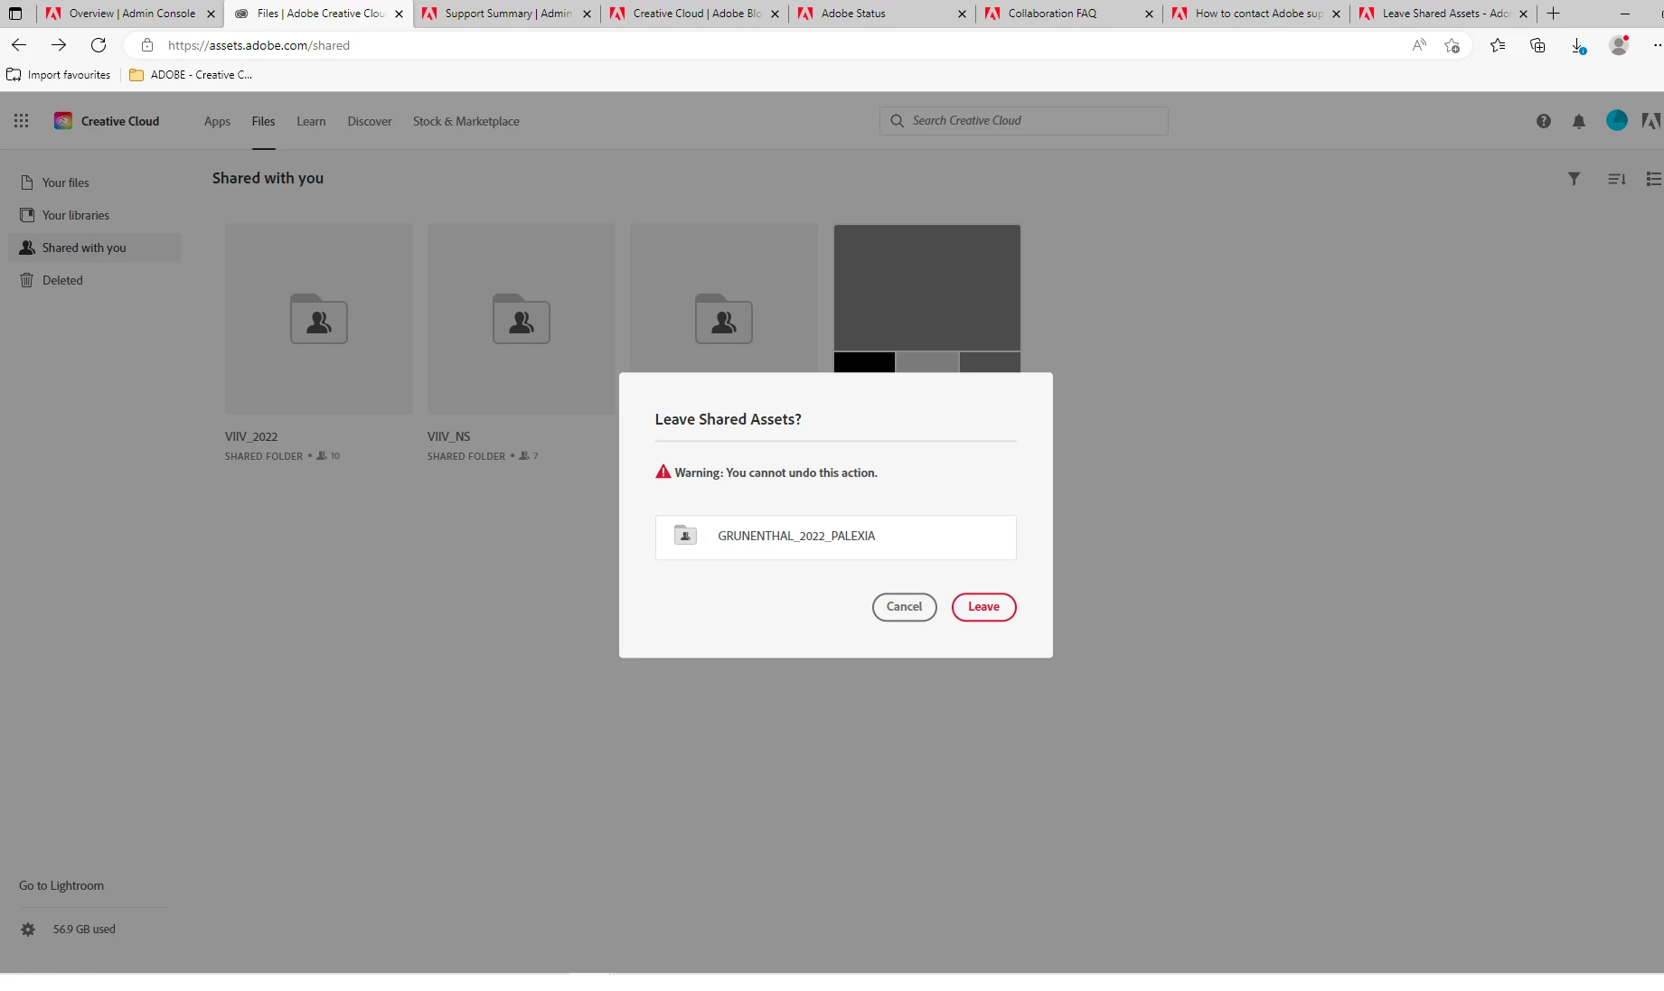Open the notifications bell
This screenshot has height=991, width=1664.
point(1579,121)
